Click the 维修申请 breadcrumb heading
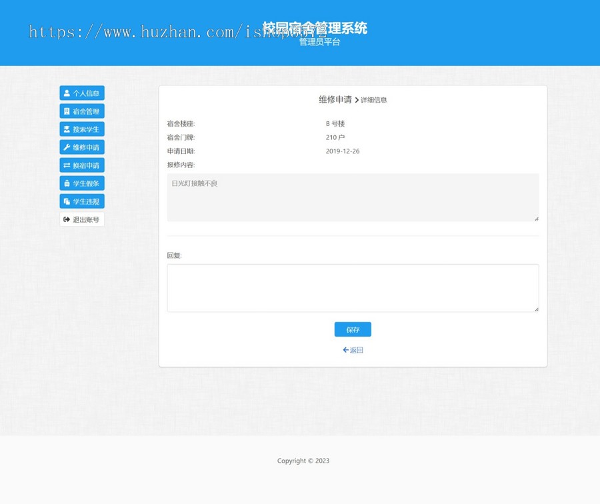Viewport: 600px width, 504px height. (x=335, y=99)
